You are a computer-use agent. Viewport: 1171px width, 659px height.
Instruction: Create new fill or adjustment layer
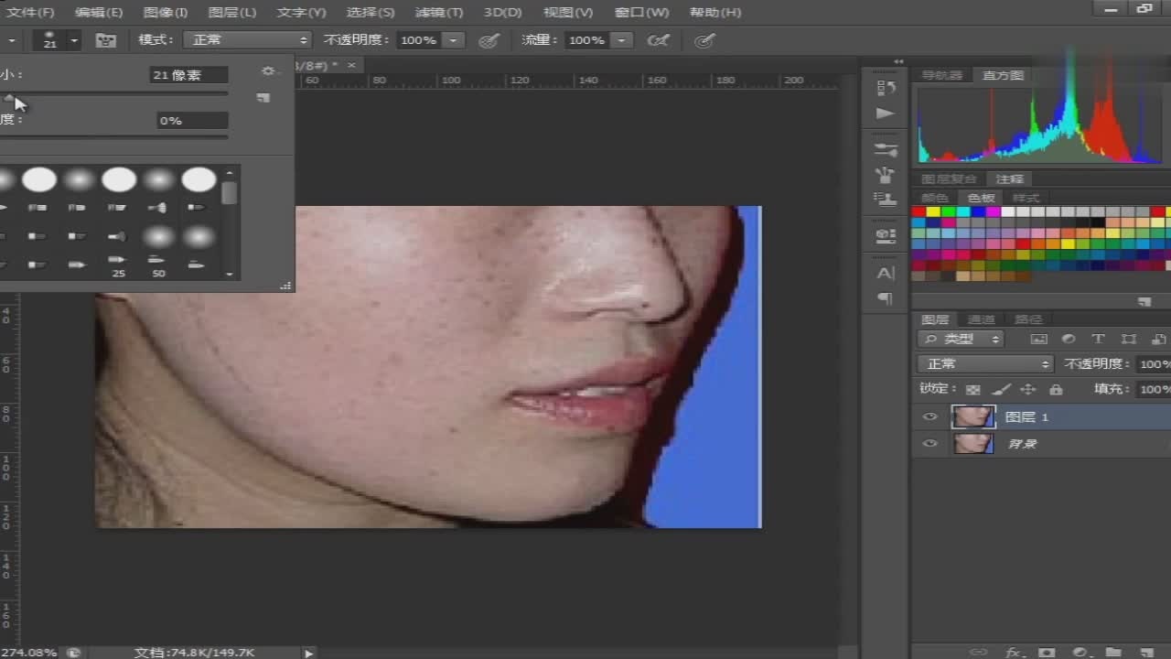coord(1080,652)
